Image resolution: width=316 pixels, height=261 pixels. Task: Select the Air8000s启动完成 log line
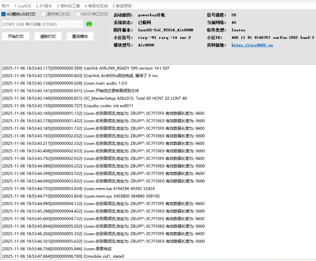(80, 76)
